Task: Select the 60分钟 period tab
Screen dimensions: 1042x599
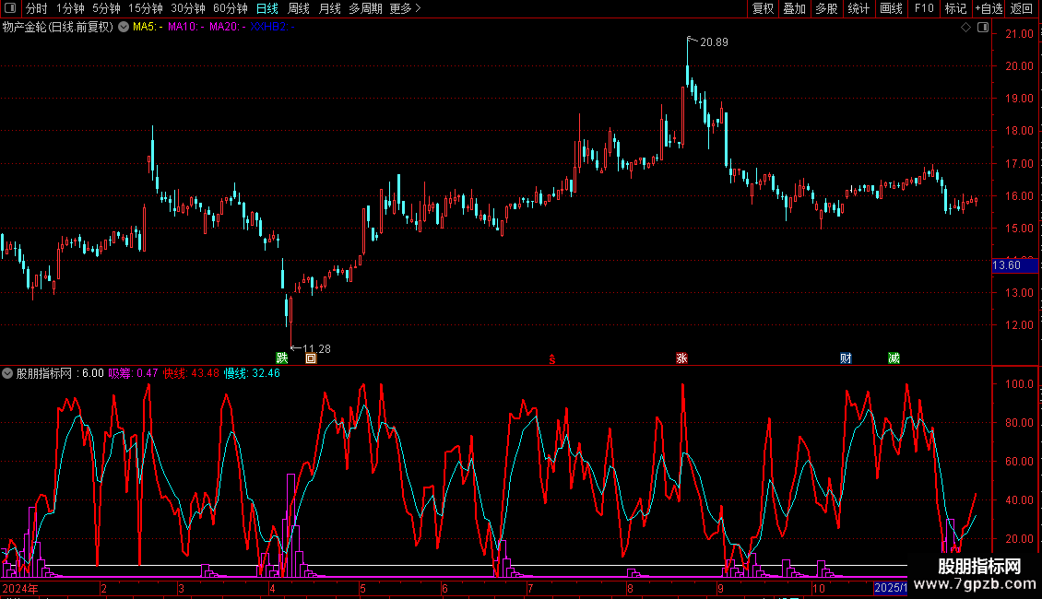Action: pyautogui.click(x=231, y=8)
